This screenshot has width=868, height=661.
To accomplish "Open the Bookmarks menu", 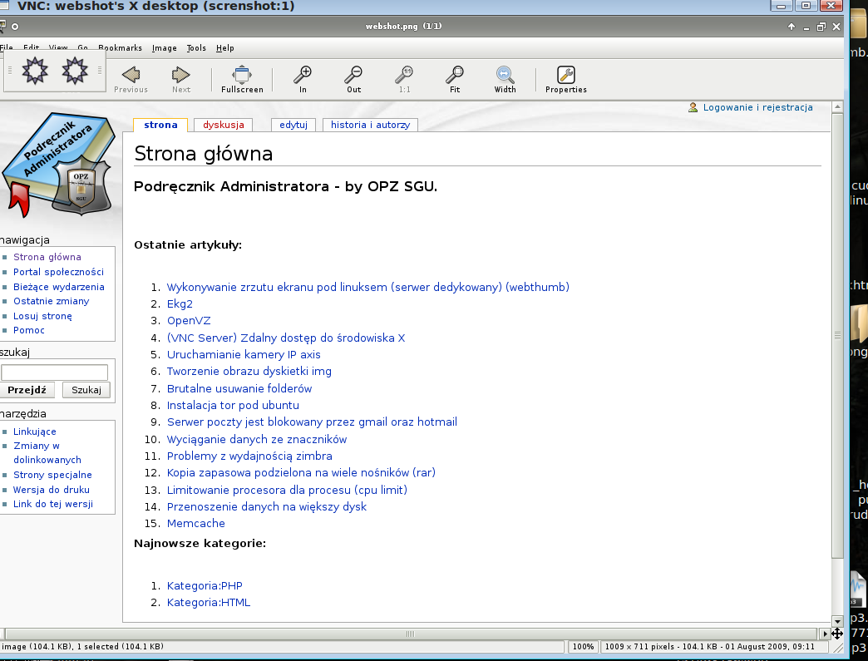I will pyautogui.click(x=120, y=48).
